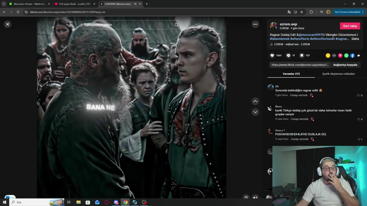Save video with bookmark icon

pos(302,56)
